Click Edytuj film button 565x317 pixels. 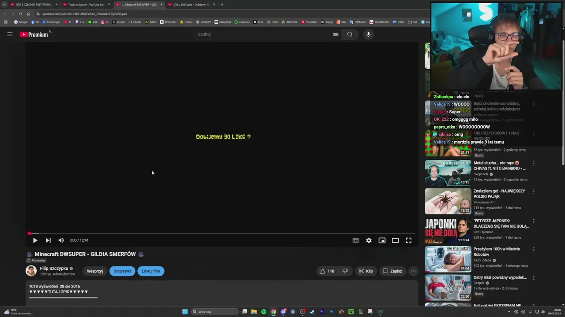(151, 271)
